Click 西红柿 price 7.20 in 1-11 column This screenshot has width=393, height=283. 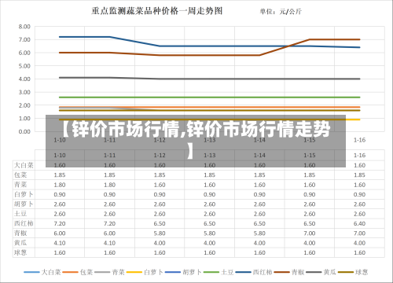click(x=109, y=223)
